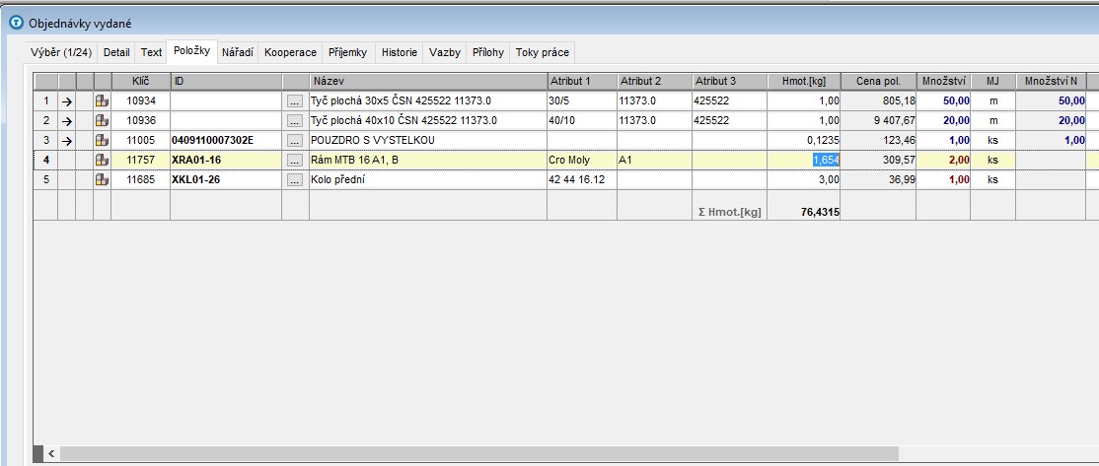Switch to the Vazby tab
Screen dimensions: 1099x466
coord(445,52)
